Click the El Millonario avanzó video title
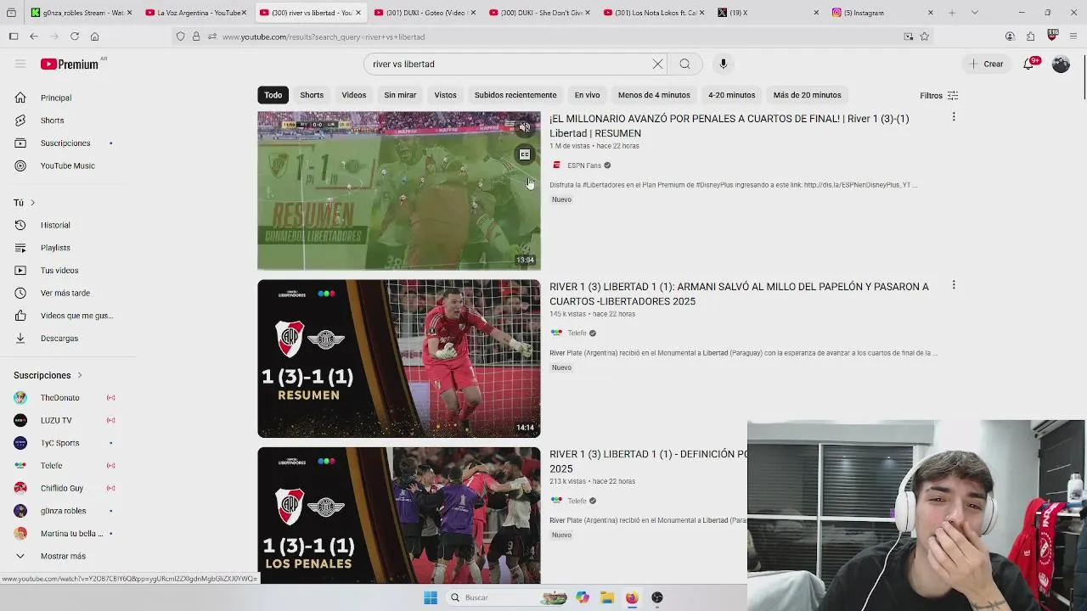 tap(729, 126)
